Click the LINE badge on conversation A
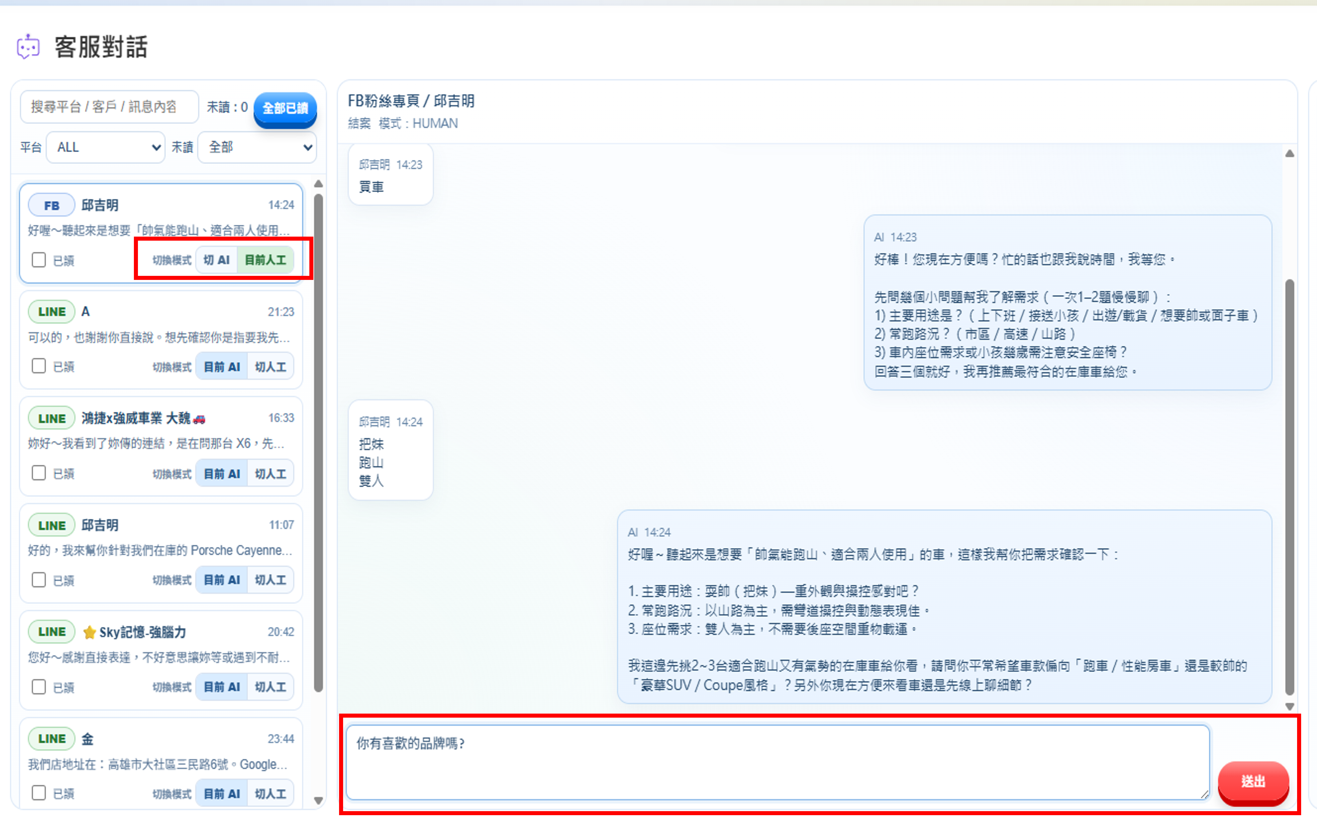The image size is (1317, 827). coord(51,311)
